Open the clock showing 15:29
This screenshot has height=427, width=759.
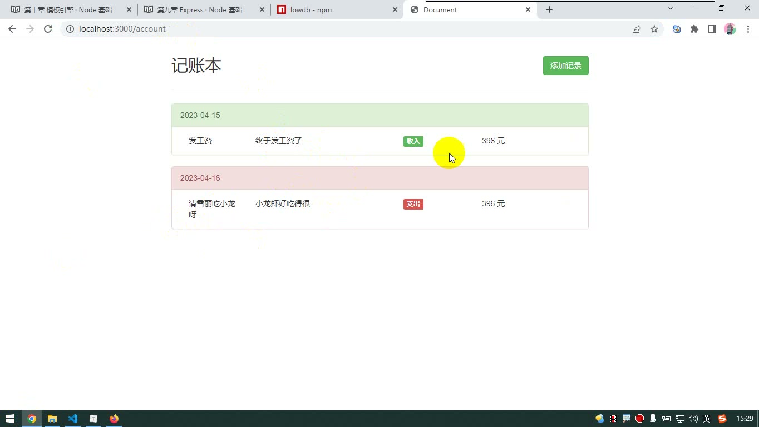[x=745, y=419]
